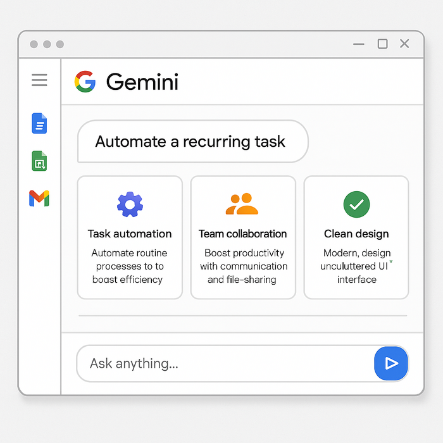Open Google Sheets from the sidebar
This screenshot has height=443, width=443.
coord(39,161)
